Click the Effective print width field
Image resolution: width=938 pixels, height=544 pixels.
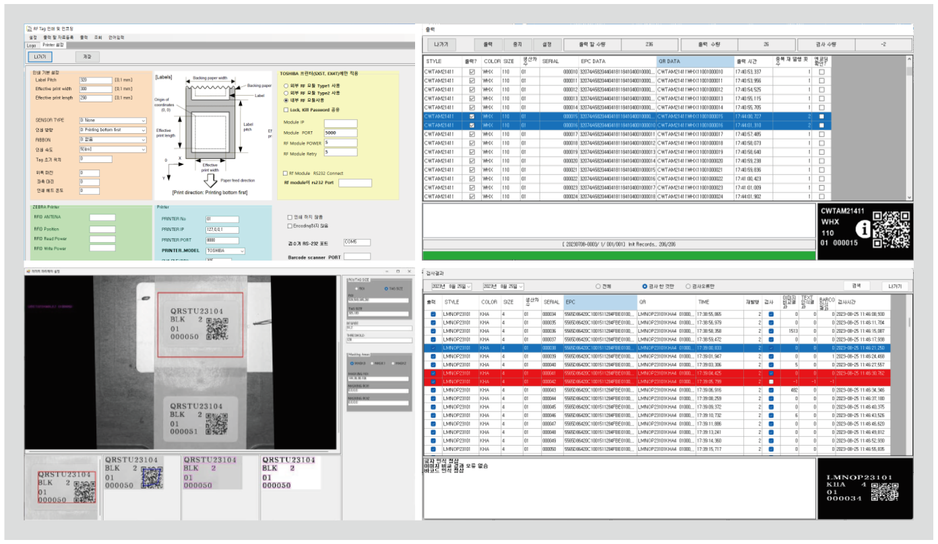pos(95,88)
